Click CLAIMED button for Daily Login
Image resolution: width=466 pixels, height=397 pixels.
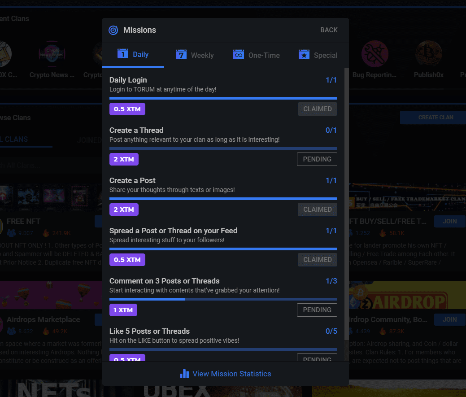pos(318,109)
